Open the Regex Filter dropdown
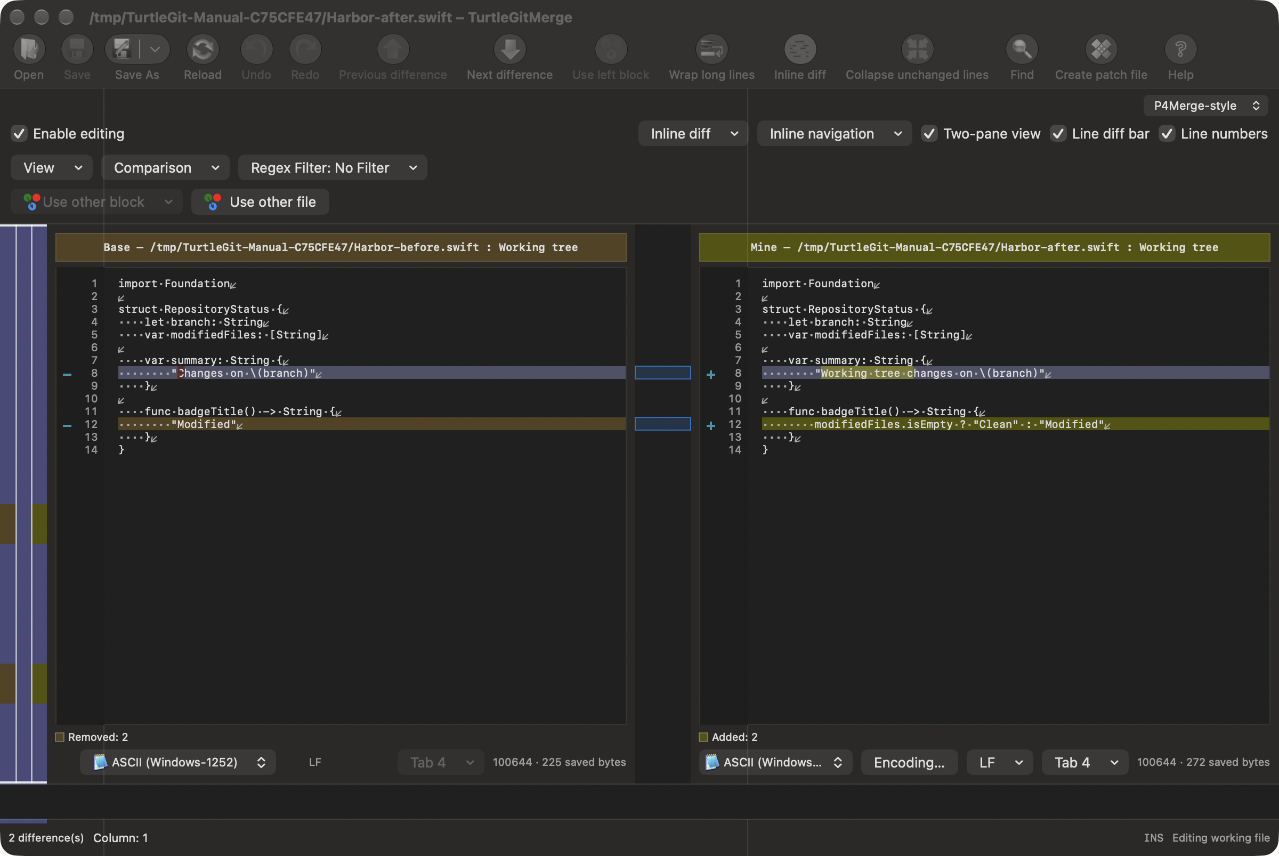 tap(333, 167)
